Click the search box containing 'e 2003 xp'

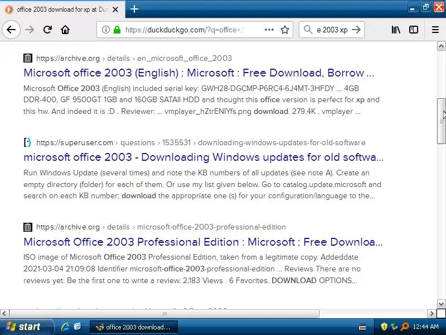click(x=332, y=30)
